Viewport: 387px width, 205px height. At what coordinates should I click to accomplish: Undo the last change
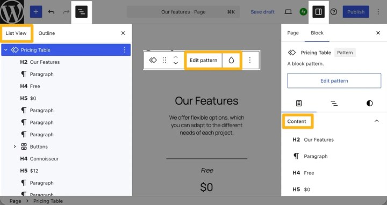52,12
